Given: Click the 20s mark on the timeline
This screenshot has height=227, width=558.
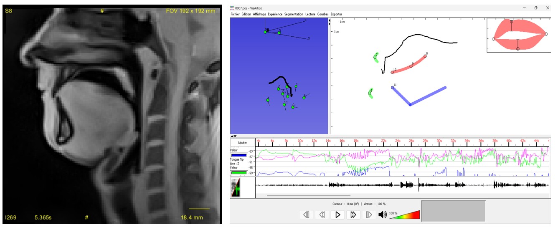Looking at the screenshot, I should tap(370, 141).
